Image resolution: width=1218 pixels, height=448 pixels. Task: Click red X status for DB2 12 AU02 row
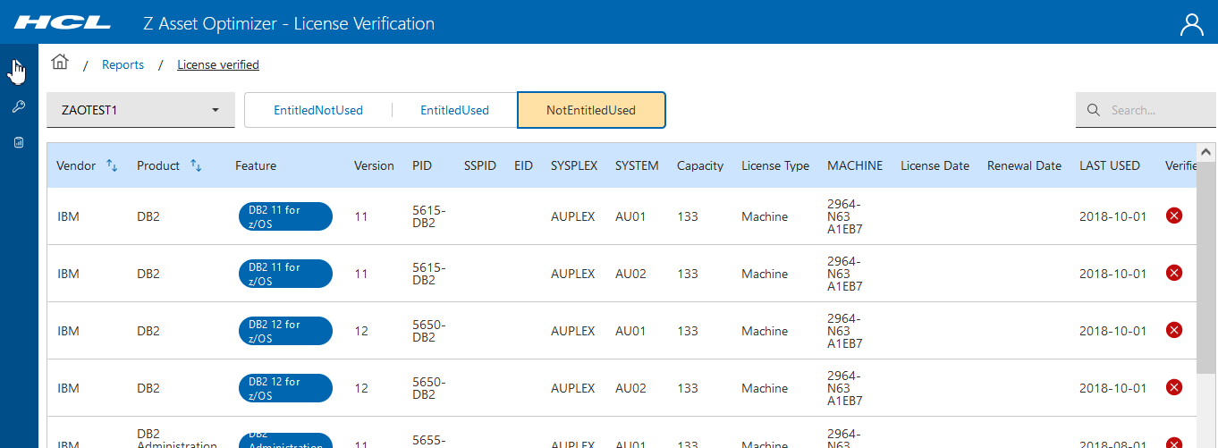pos(1174,387)
